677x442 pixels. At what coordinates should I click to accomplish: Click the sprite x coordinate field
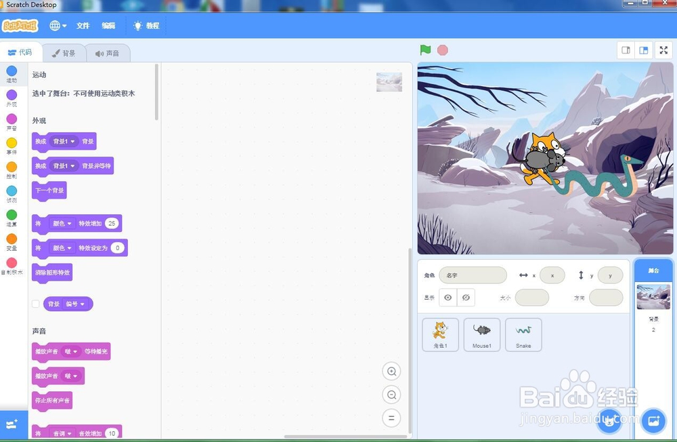(x=552, y=275)
